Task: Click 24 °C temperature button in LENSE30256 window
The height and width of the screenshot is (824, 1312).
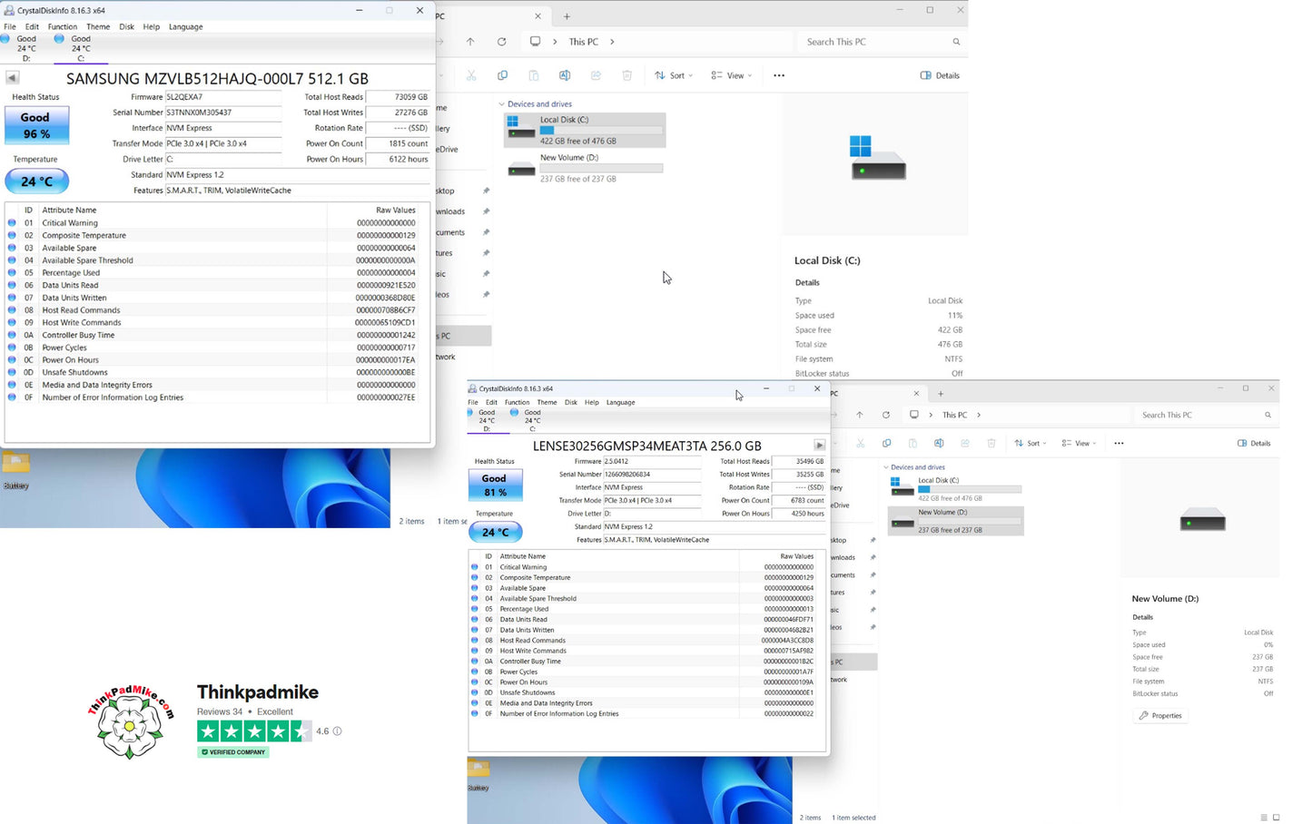Action: click(x=496, y=532)
